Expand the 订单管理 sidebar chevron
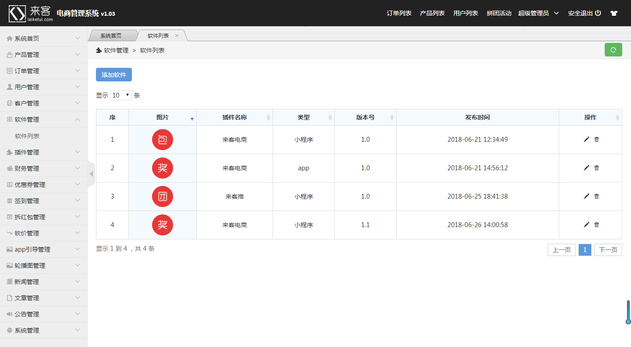This screenshot has width=631, height=347. point(78,71)
